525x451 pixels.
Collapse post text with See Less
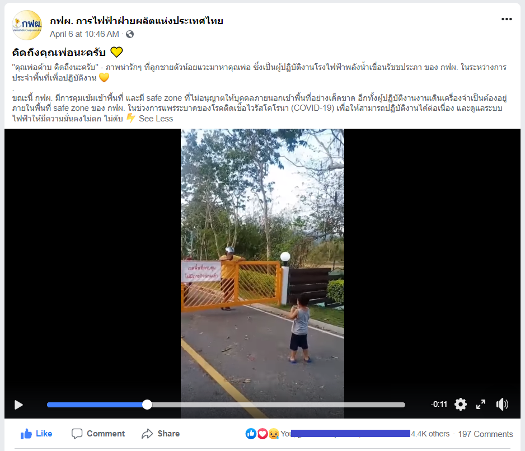(156, 119)
